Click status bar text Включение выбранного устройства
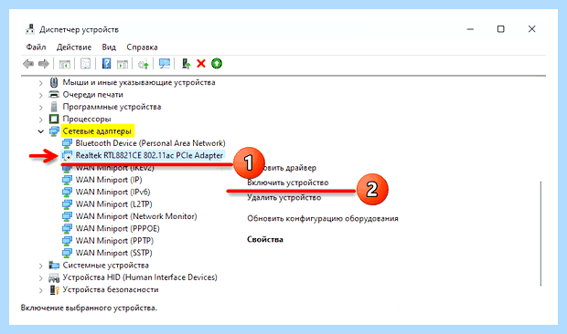 (x=89, y=308)
